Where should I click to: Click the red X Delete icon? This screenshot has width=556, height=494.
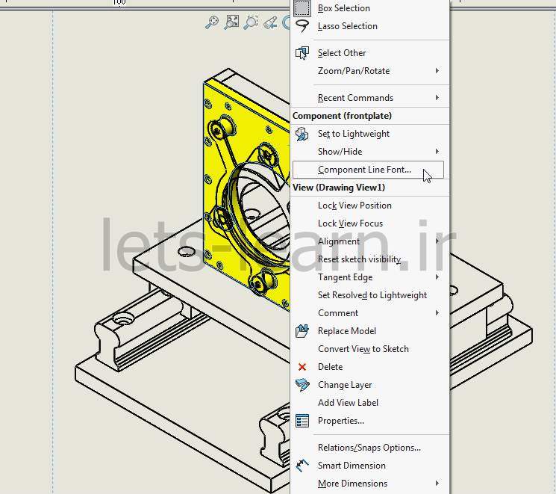(x=302, y=367)
